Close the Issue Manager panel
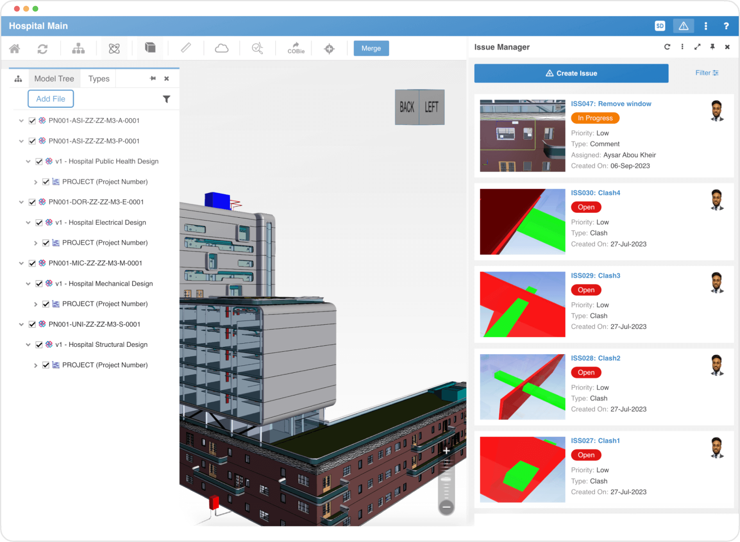The width and height of the screenshot is (740, 542). click(727, 47)
